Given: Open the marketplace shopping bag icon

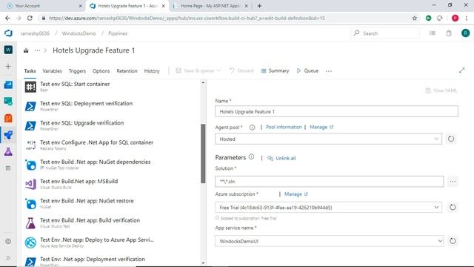Looking at the screenshot, I should tap(449, 33).
